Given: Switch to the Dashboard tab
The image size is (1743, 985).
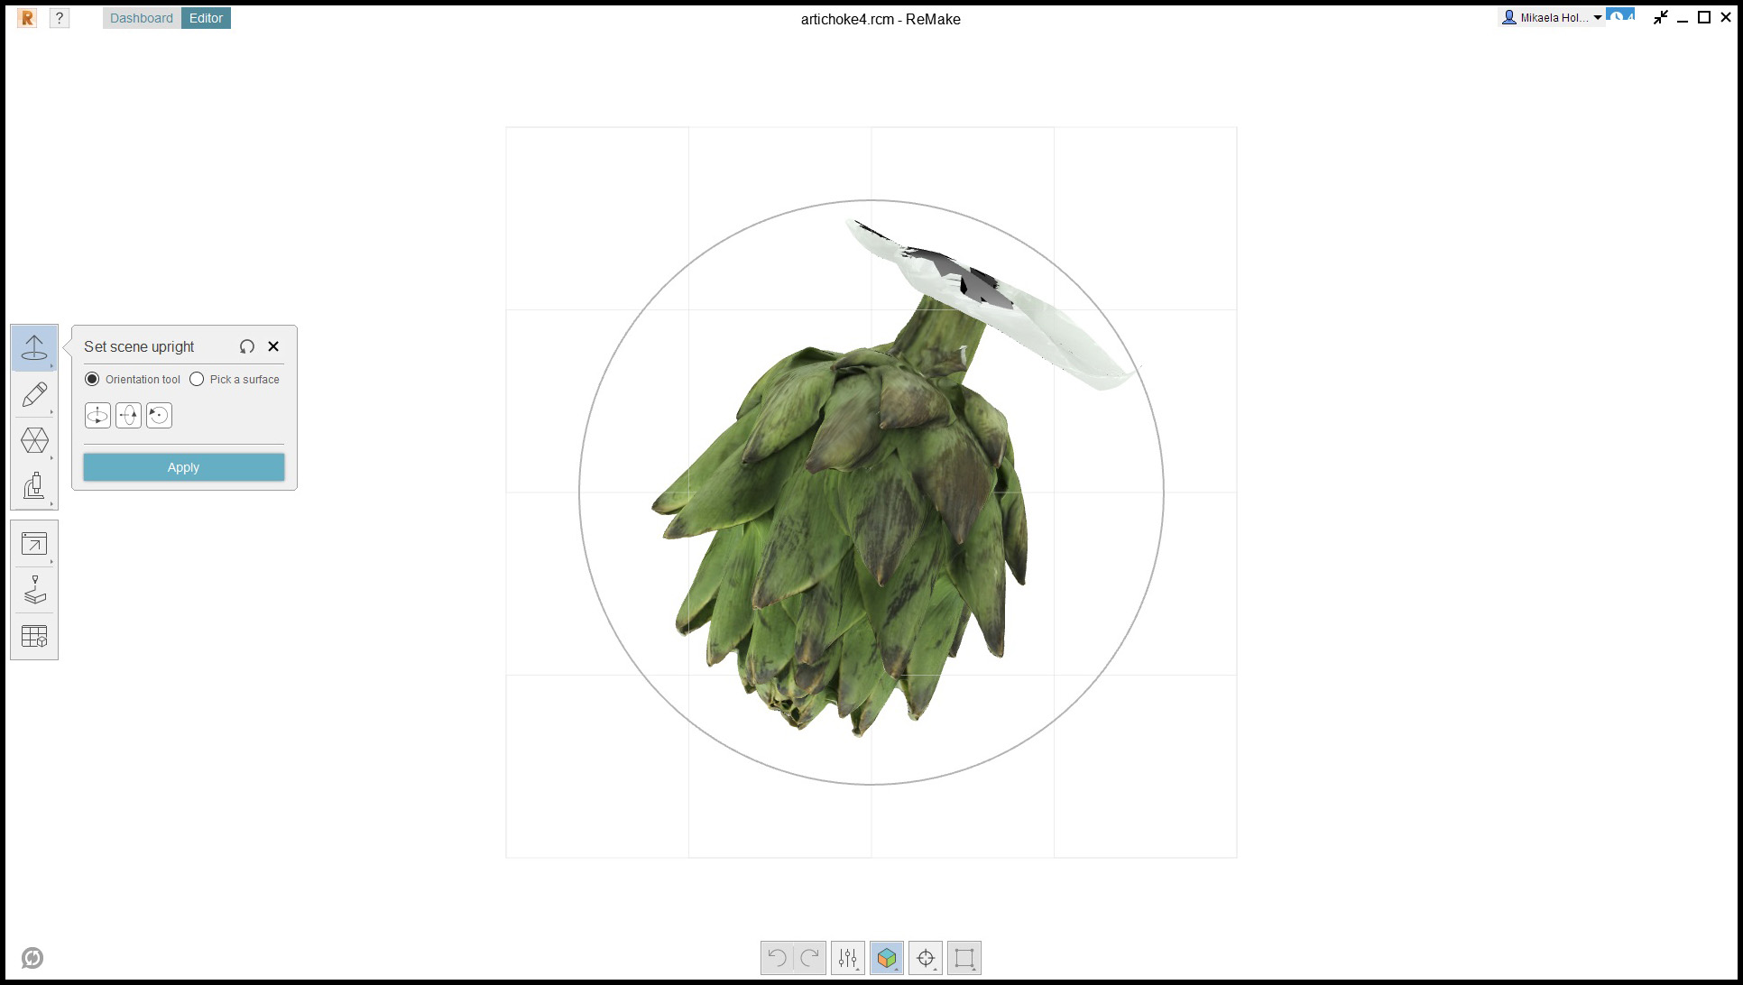Looking at the screenshot, I should 142,18.
